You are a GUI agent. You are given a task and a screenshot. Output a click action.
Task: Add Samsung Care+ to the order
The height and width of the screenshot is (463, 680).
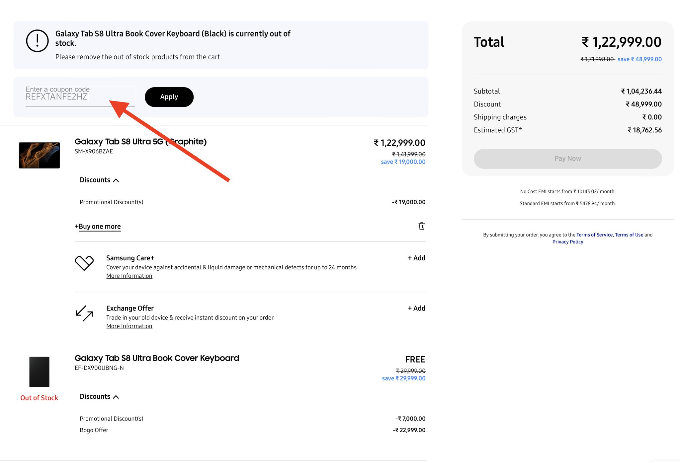point(416,258)
